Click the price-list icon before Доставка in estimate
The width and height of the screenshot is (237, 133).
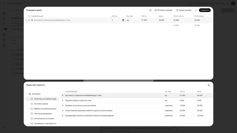pos(32,20)
